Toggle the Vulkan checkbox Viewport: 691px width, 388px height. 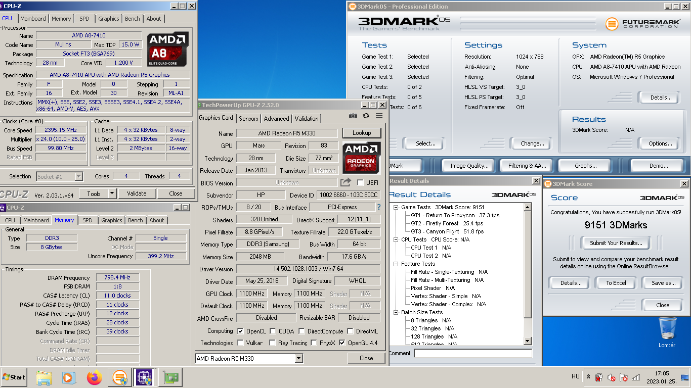point(240,343)
